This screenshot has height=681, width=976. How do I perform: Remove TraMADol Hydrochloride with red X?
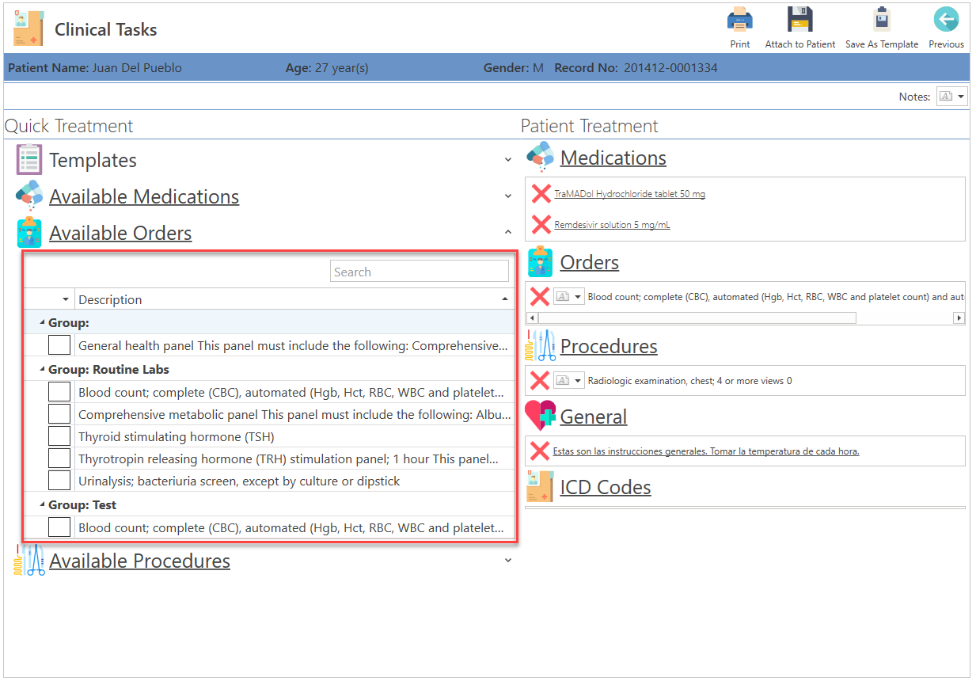click(541, 193)
